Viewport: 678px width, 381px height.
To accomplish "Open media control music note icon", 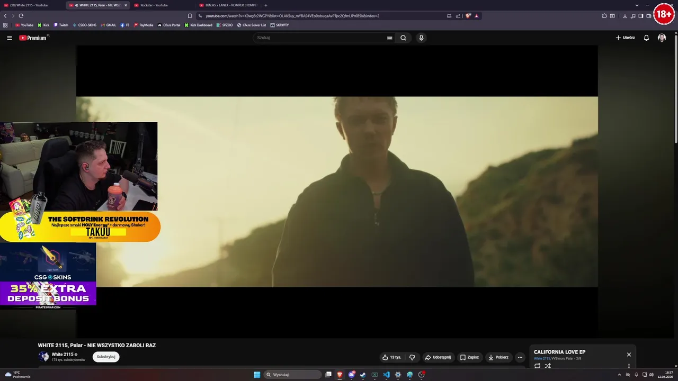I will pyautogui.click(x=633, y=16).
